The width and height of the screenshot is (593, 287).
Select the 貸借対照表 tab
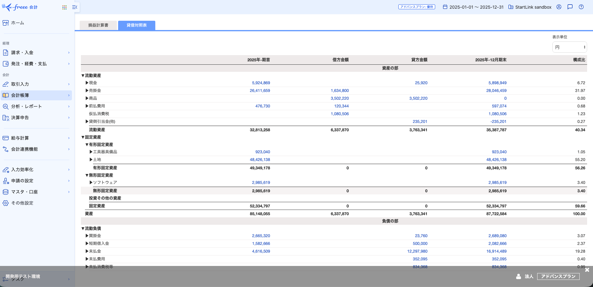point(137,25)
